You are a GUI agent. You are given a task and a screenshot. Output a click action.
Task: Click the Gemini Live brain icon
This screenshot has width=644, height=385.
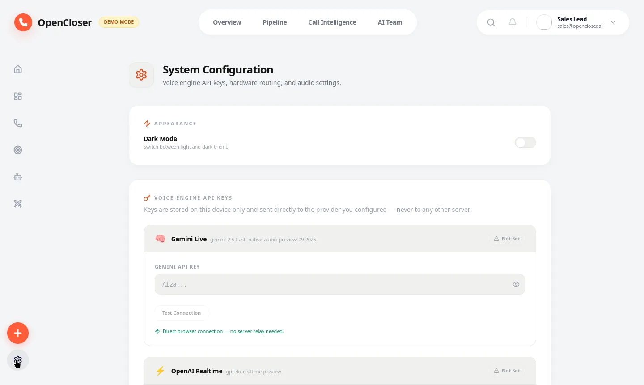(x=160, y=239)
